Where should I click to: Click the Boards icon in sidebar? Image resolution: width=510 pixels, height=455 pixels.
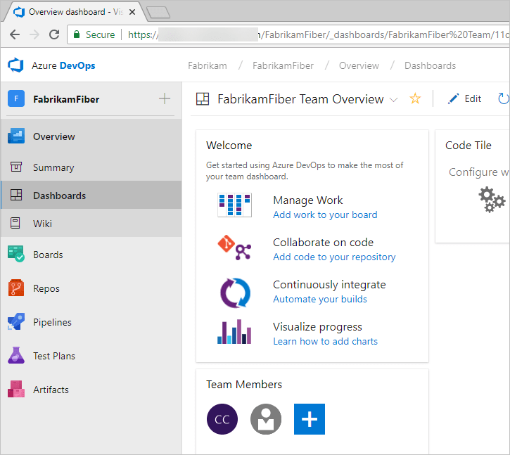(x=16, y=254)
